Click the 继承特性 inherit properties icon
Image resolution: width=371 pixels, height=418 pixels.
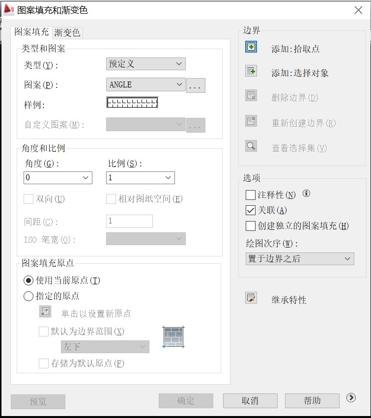(251, 298)
